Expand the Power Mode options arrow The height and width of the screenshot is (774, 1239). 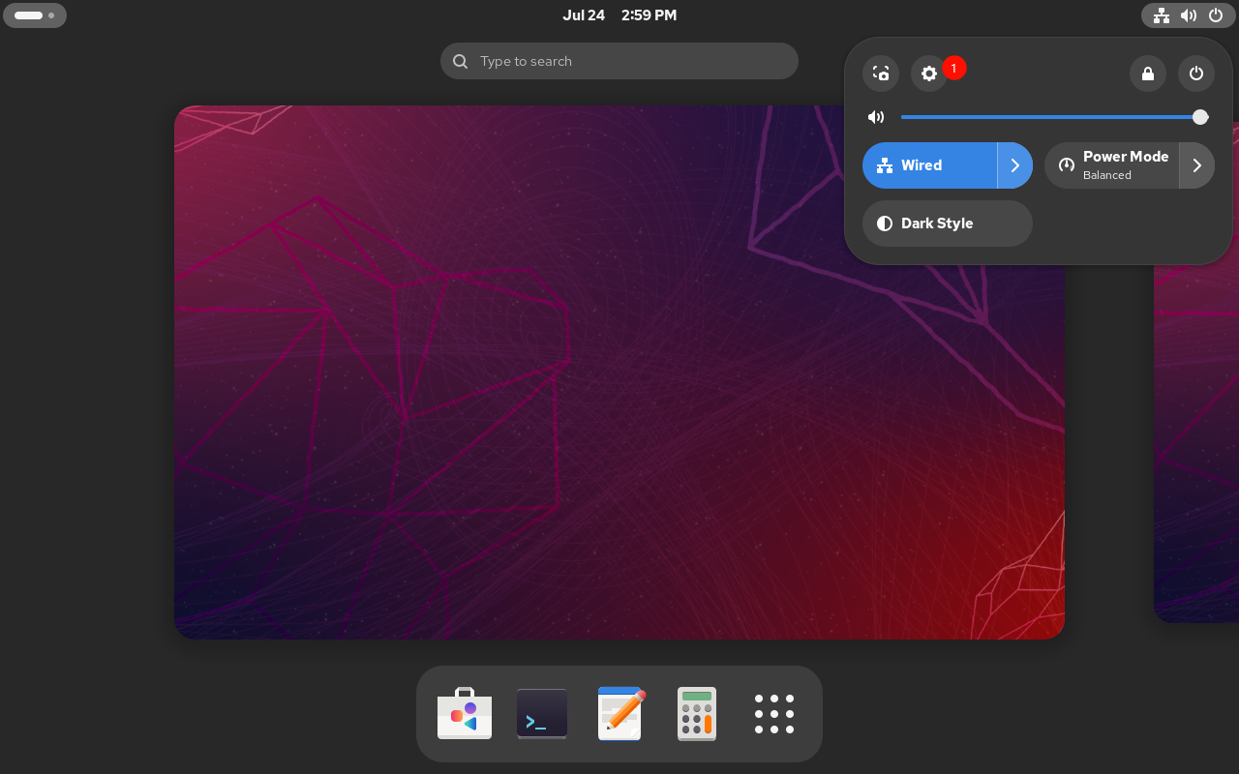(x=1197, y=165)
